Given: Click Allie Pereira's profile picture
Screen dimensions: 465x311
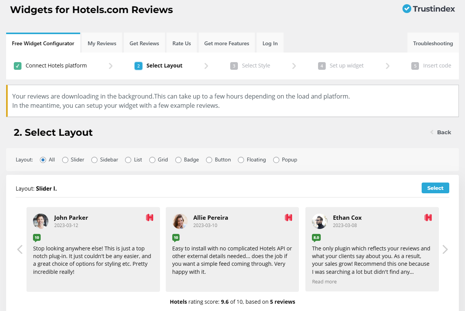Looking at the screenshot, I should point(180,221).
